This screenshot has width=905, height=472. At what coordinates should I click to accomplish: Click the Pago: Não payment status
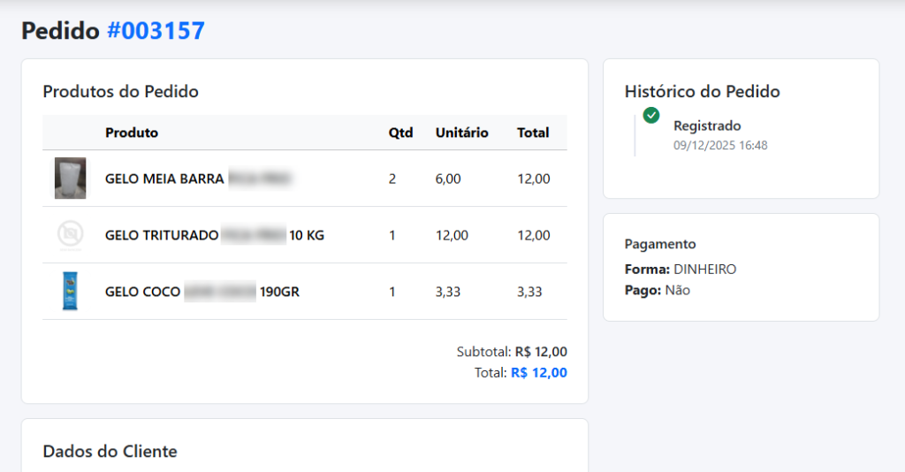(658, 290)
